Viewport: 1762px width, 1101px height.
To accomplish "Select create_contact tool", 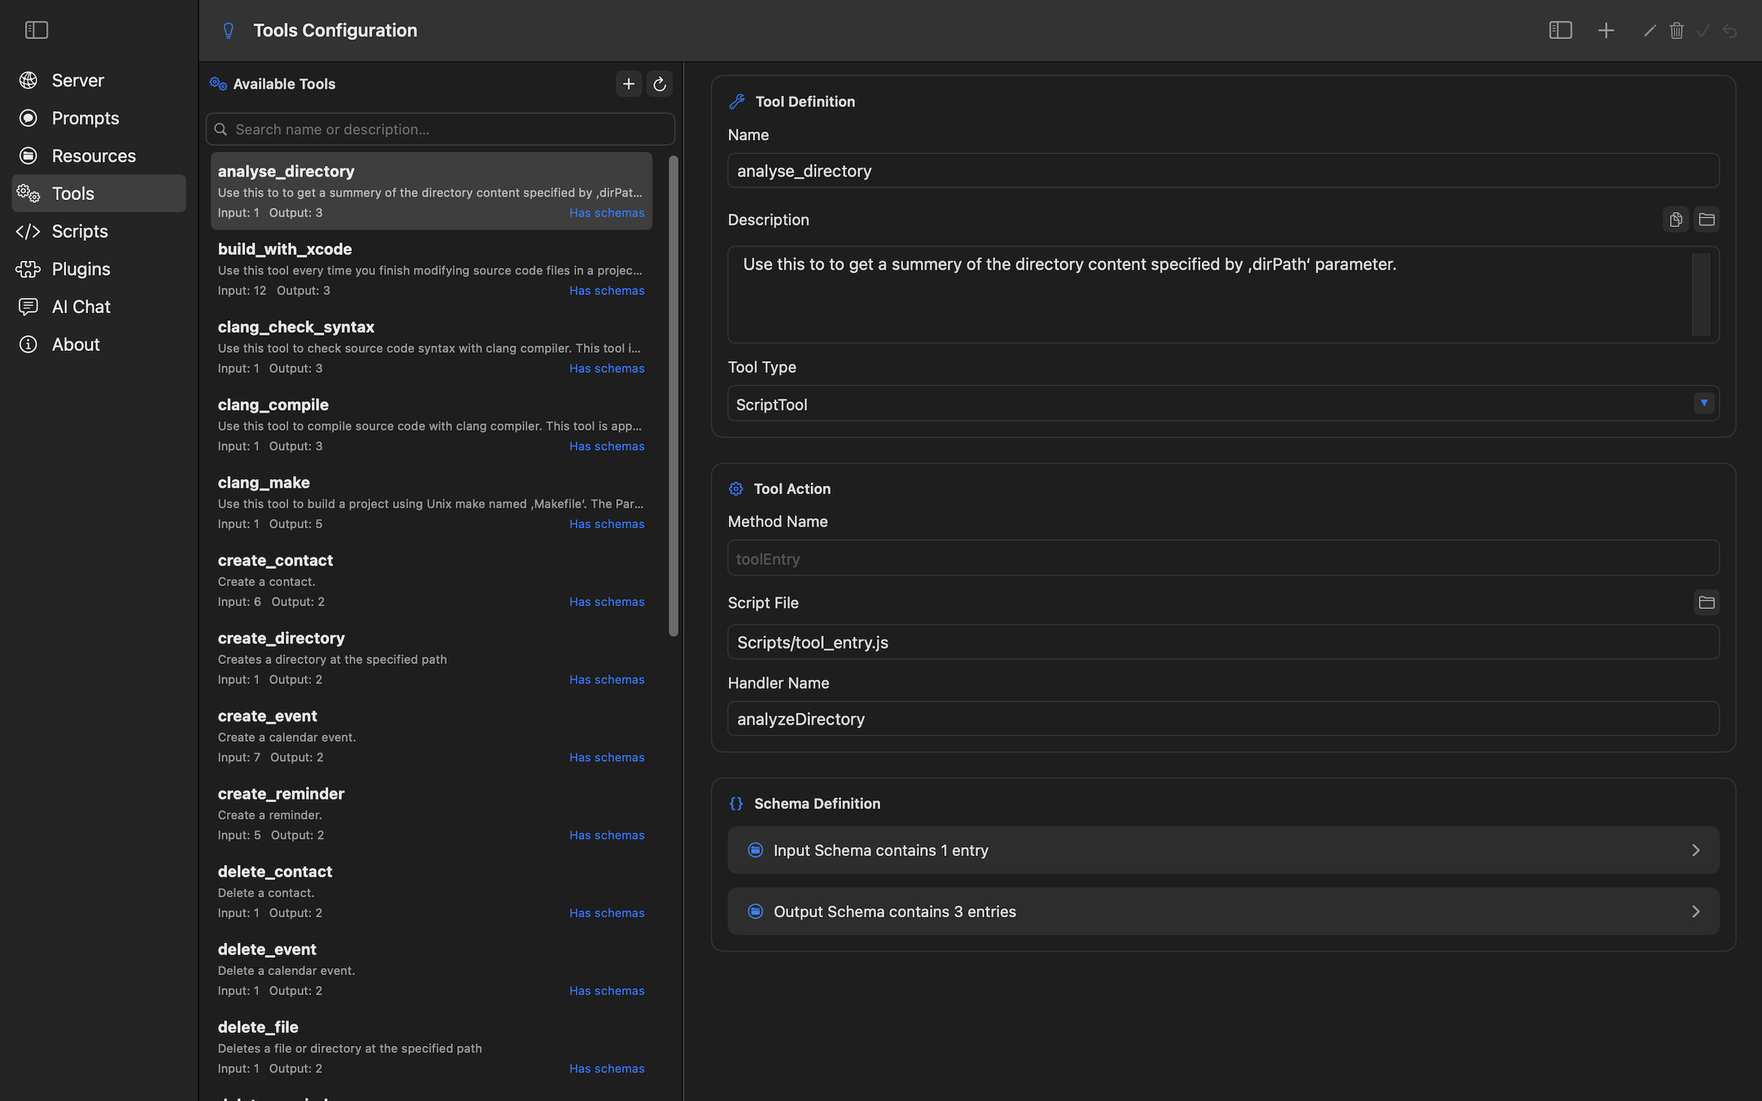I will tap(431, 580).
